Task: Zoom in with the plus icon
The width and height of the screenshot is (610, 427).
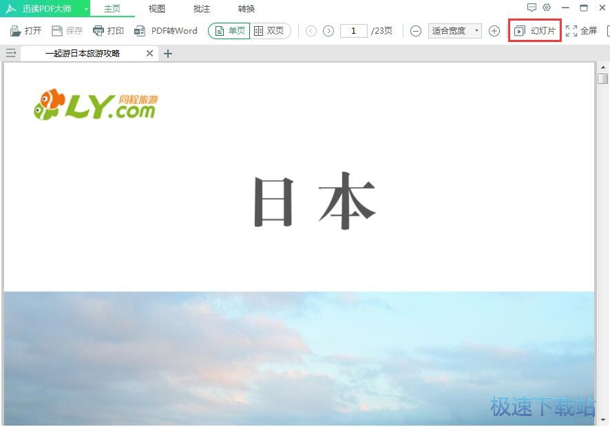Action: click(494, 30)
